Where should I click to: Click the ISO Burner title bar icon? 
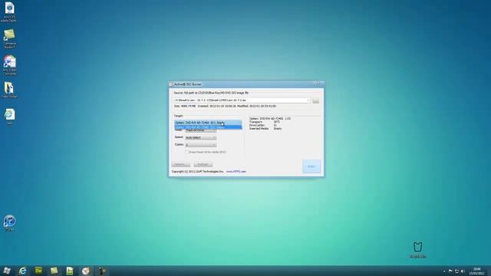point(171,84)
